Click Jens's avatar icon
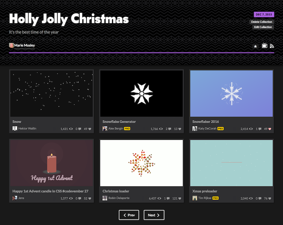This screenshot has height=225, width=283. tap(15, 198)
